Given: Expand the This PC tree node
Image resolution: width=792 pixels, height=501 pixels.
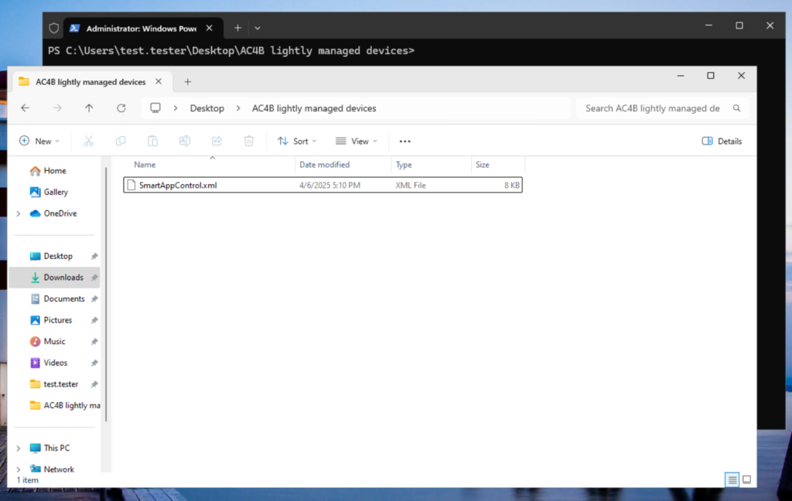Looking at the screenshot, I should point(19,448).
